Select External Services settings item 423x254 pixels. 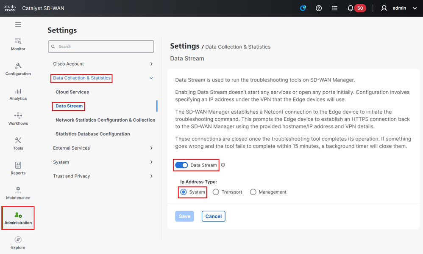pyautogui.click(x=71, y=148)
